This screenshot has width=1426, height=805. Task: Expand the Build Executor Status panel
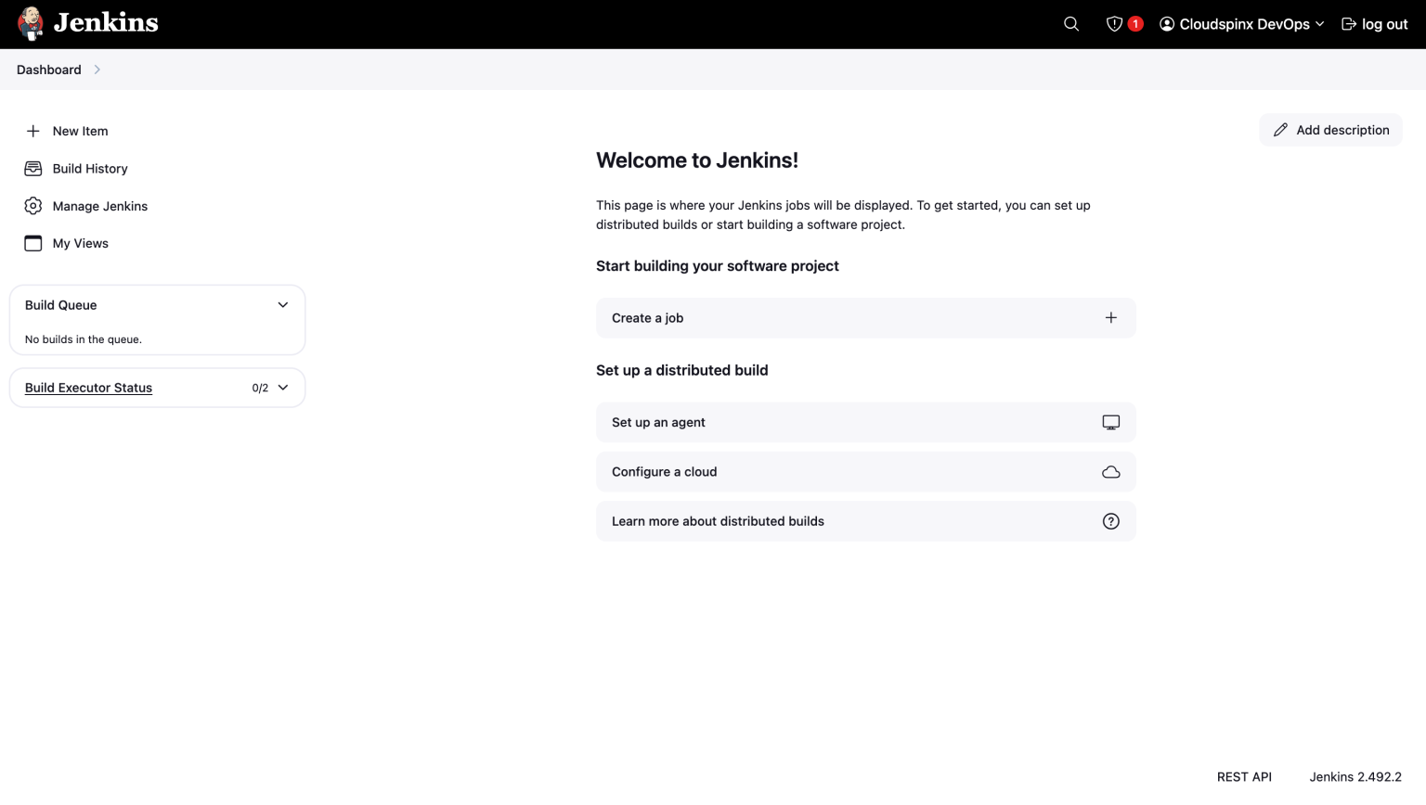284,388
